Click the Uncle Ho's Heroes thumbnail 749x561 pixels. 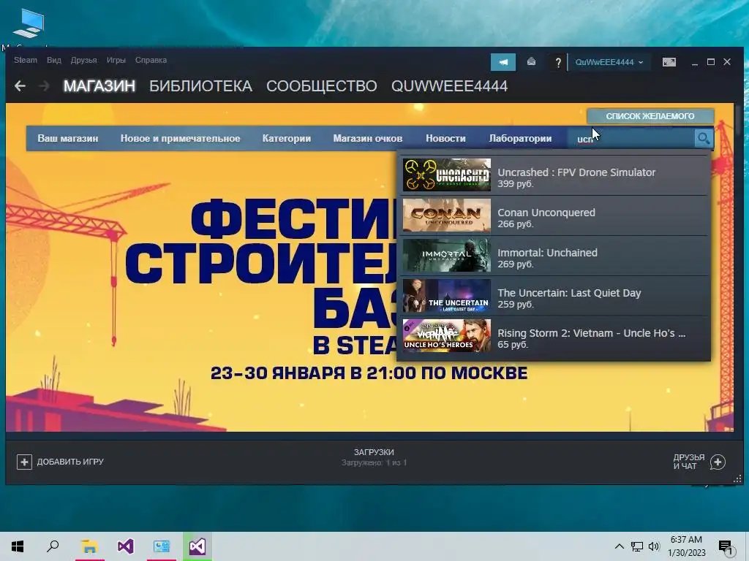click(x=447, y=336)
